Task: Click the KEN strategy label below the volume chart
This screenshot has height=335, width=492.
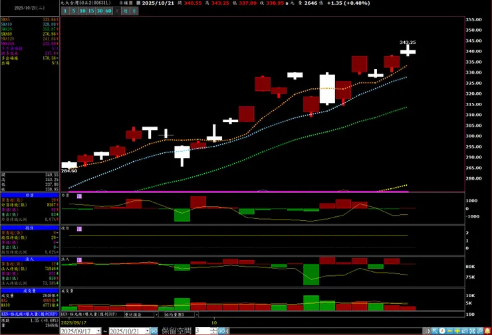Action: pos(89,314)
